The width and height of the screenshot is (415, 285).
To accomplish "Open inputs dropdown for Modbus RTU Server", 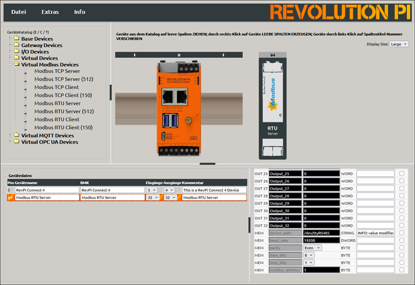I will click(x=153, y=197).
